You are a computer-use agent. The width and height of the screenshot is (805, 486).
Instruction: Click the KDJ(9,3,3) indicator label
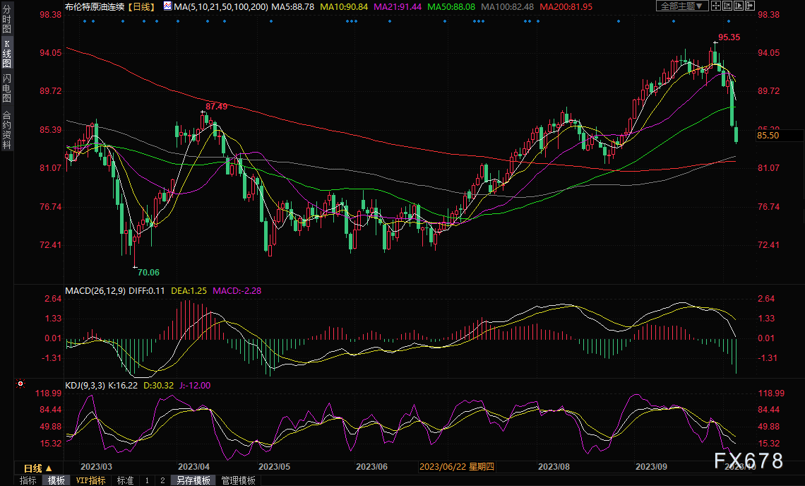click(x=85, y=385)
